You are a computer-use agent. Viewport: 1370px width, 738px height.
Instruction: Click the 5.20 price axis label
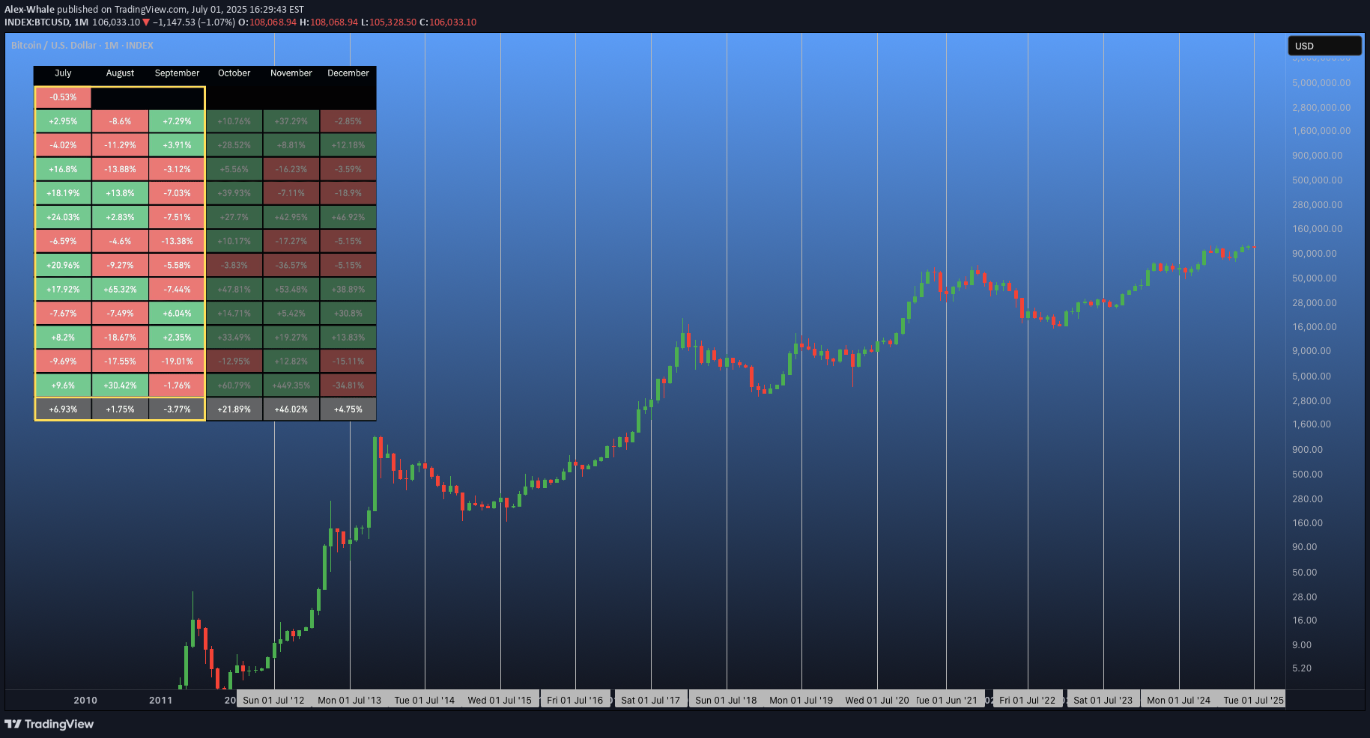coord(1302,668)
